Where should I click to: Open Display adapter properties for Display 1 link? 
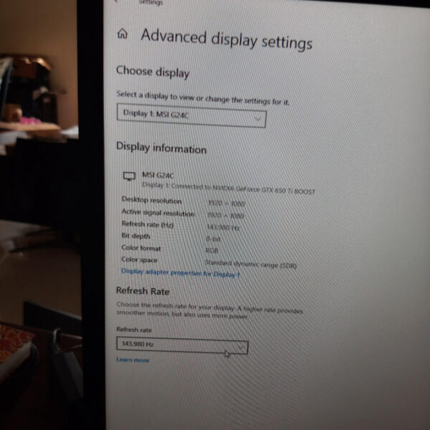coord(181,272)
